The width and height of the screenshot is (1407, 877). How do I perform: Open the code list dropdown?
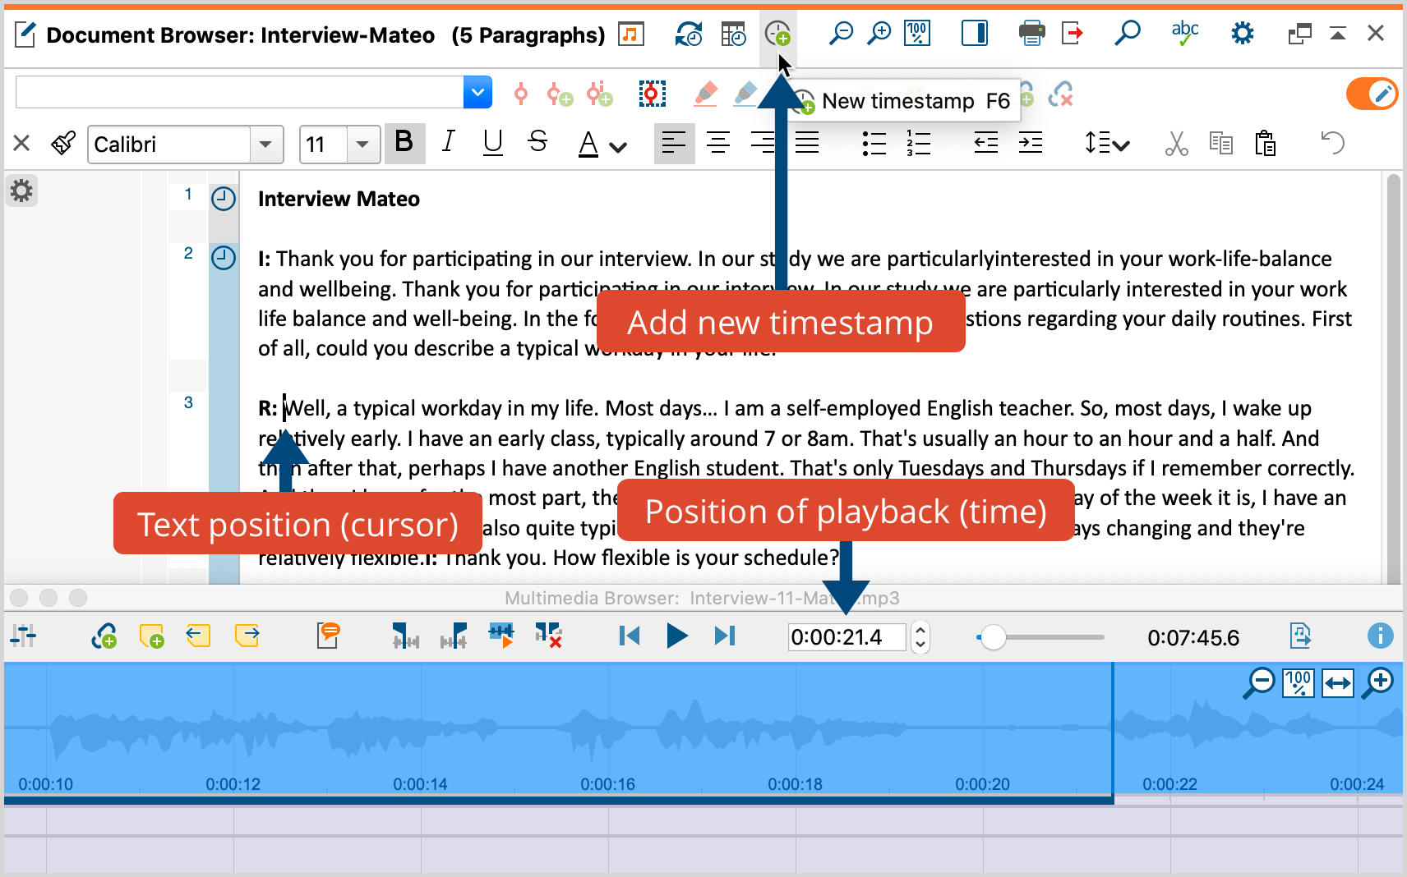tap(477, 92)
